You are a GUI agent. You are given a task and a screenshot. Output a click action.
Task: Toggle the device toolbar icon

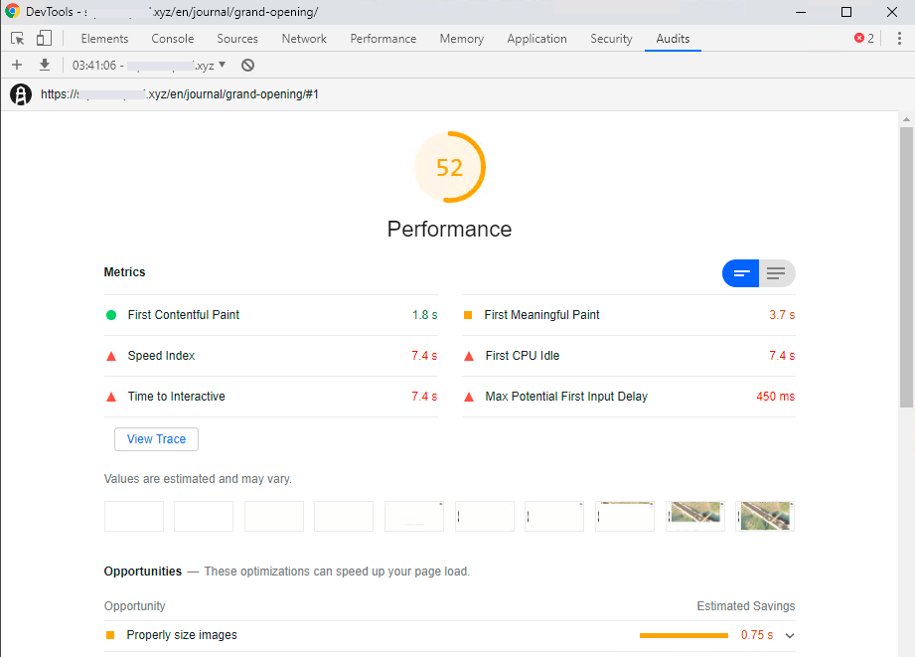[x=44, y=39]
